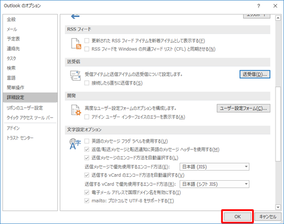Click the RSS フィード section header
This screenshot has width=284, height=224.
[x=168, y=30]
